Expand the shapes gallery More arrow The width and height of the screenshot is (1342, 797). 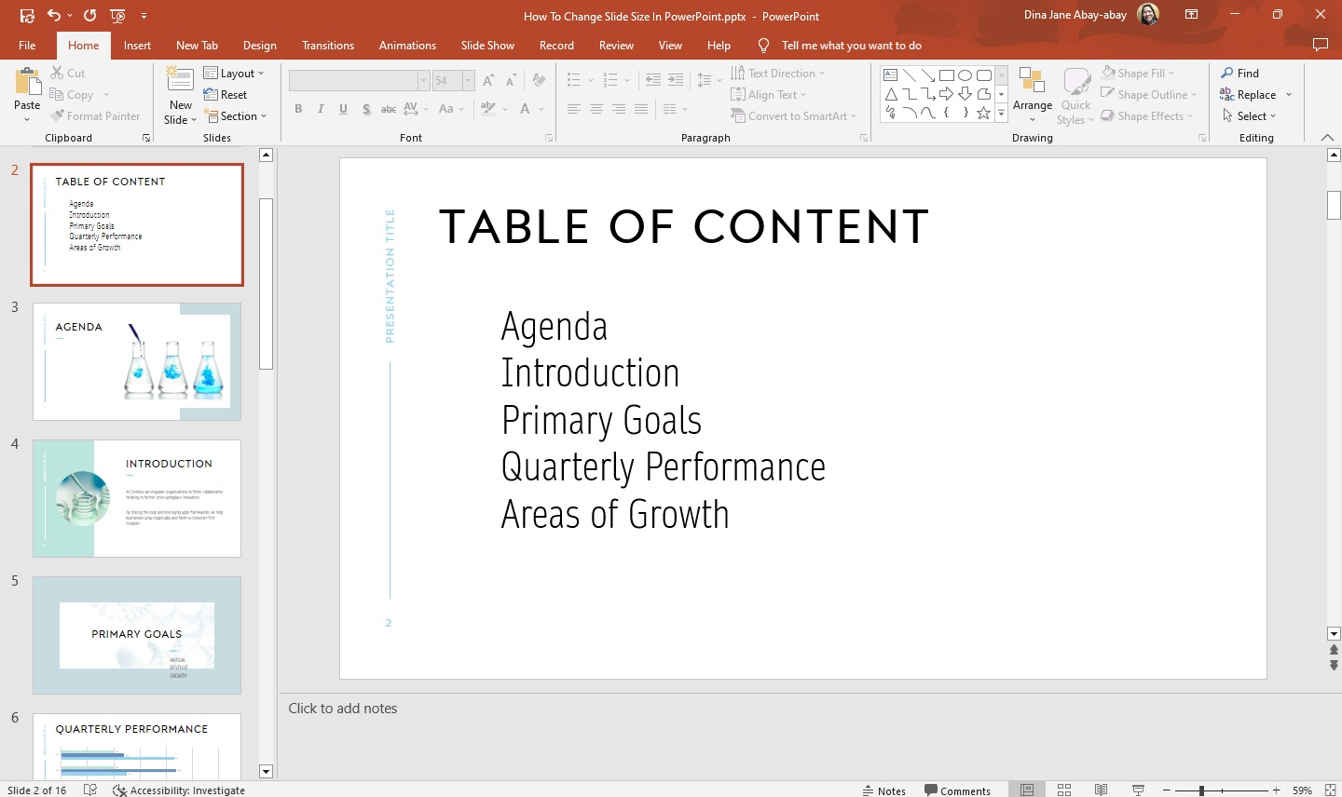pyautogui.click(x=1002, y=114)
